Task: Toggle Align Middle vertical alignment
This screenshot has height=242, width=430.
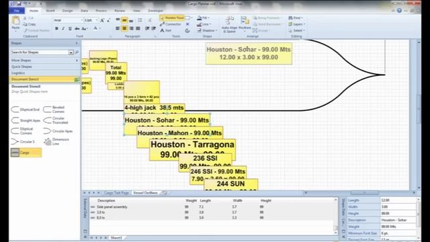Action: coord(124,20)
